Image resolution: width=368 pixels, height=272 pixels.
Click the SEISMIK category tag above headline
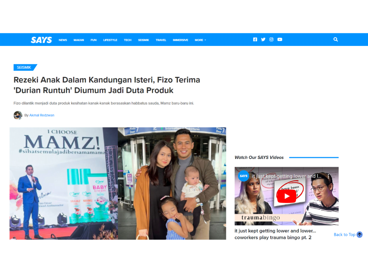click(25, 67)
